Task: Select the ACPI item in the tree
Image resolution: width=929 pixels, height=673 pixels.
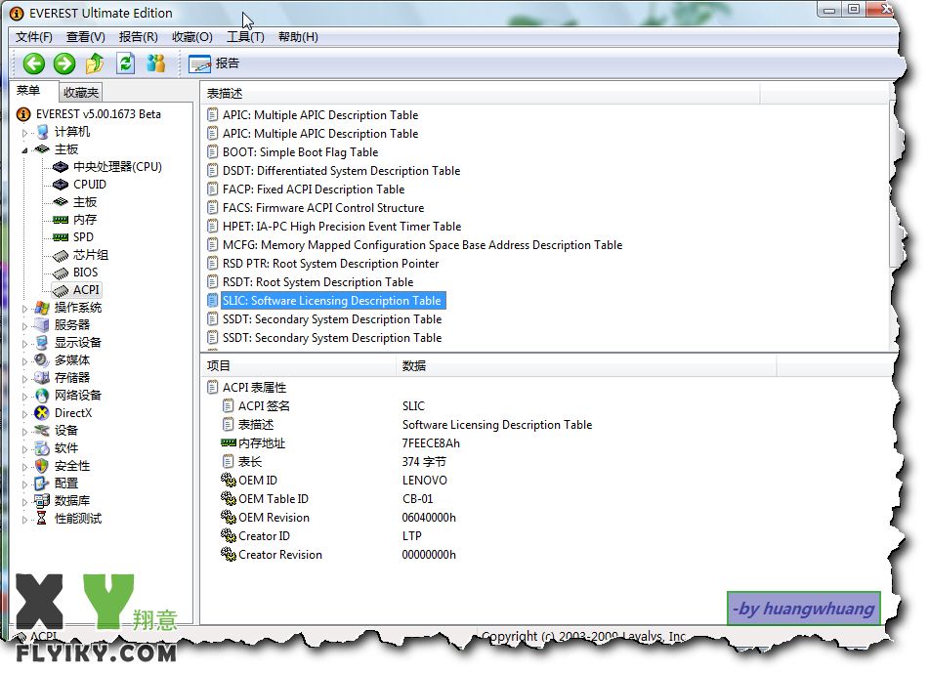Action: 86,290
